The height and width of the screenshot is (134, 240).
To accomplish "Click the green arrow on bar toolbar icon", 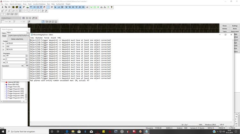I will tap(28, 7).
